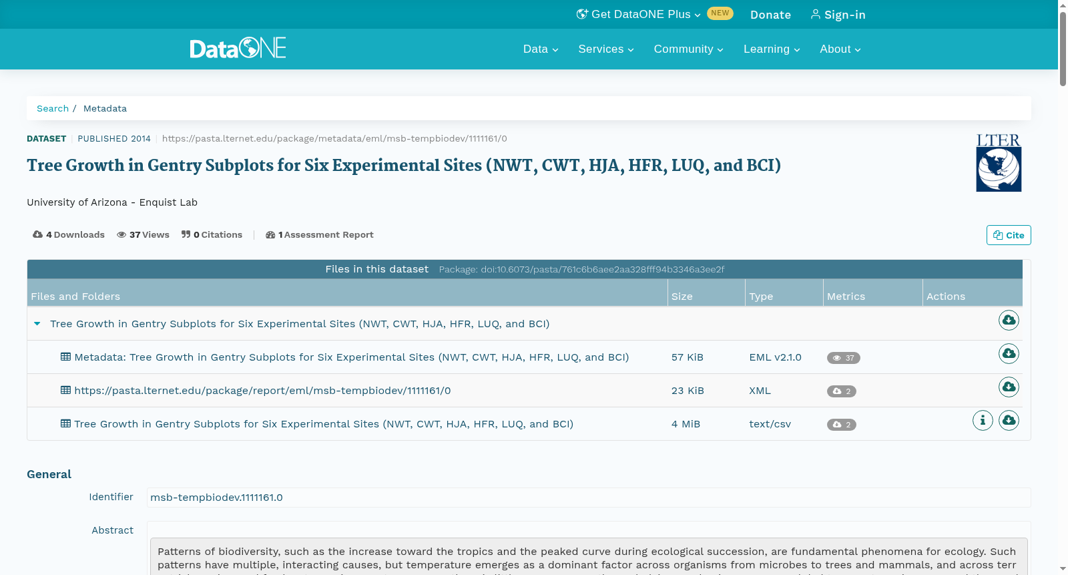Image resolution: width=1068 pixels, height=575 pixels.
Task: Click the table icon beside csv data row
Action: point(65,423)
